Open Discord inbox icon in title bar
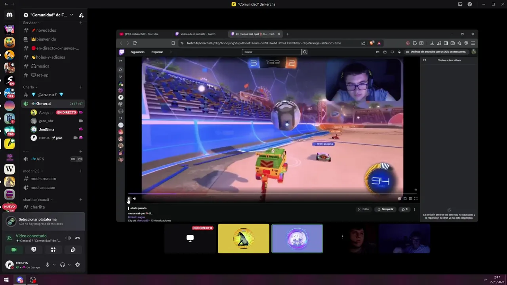Image resolution: width=507 pixels, height=285 pixels. click(460, 4)
